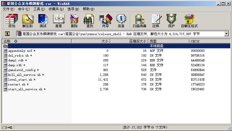Click the key icon in status bar
The height and width of the screenshot is (131, 232).
tap(10, 127)
